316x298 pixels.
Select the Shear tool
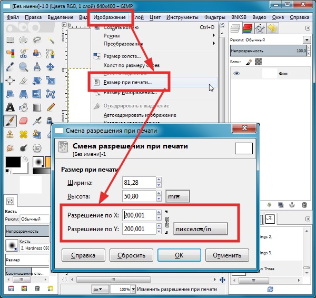(10, 94)
